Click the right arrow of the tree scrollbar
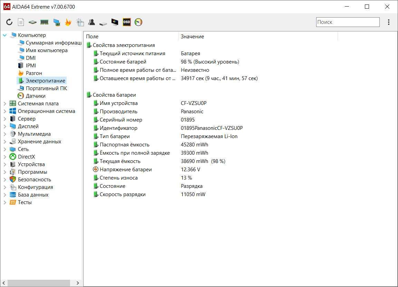This screenshot has height=287, width=398. tap(78, 283)
